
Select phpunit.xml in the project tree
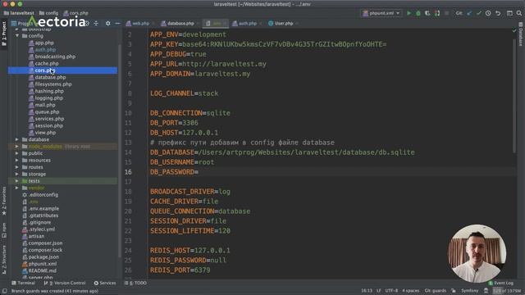coord(43,264)
